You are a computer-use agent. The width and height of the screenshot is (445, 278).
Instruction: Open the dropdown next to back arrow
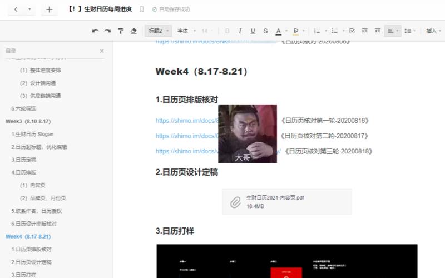(29, 9)
